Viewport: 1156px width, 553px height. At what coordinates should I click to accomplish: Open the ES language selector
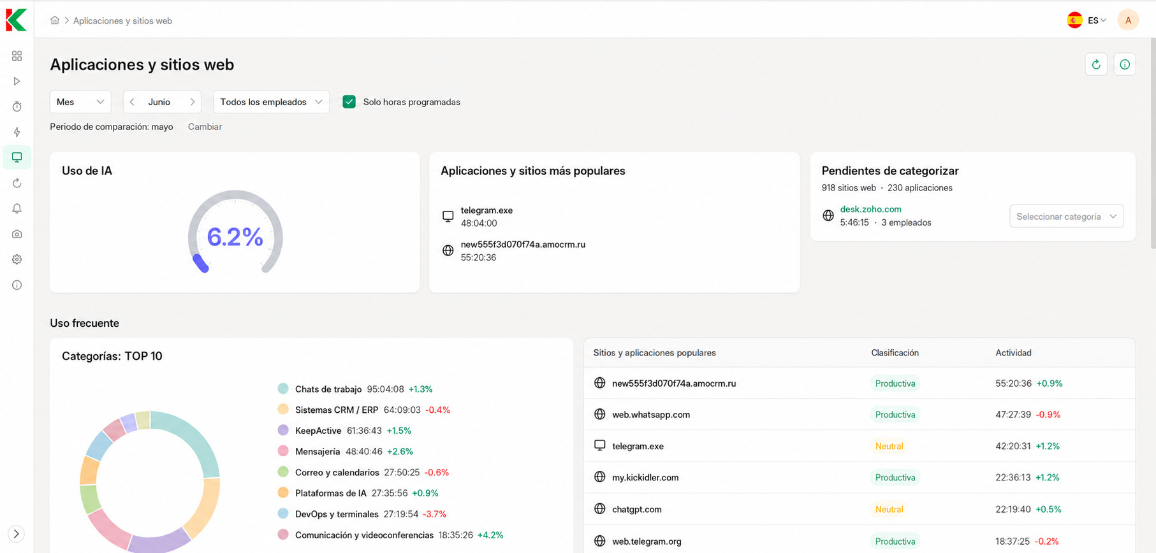point(1097,20)
